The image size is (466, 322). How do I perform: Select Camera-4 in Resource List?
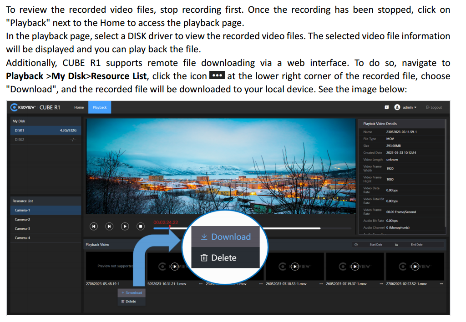pos(46,238)
